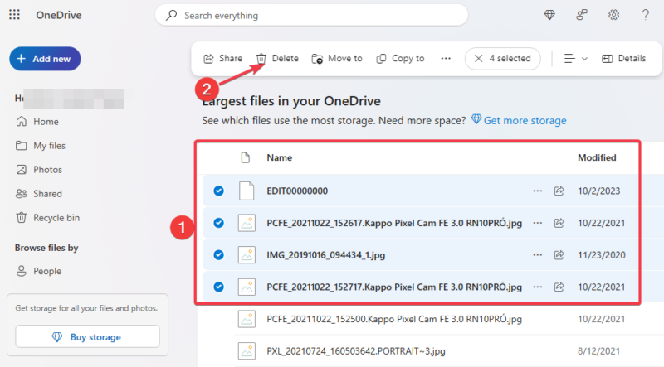Viewport: 664px width, 367px height.
Task: Uncheck the EDIT00000000 file checkbox
Action: click(x=218, y=191)
